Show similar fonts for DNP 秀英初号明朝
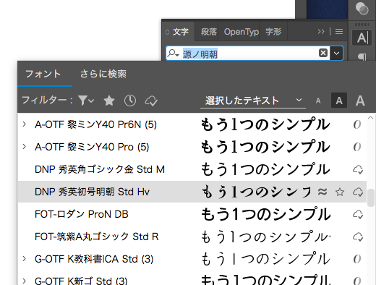Image resolution: width=376 pixels, height=285 pixels. tap(322, 192)
